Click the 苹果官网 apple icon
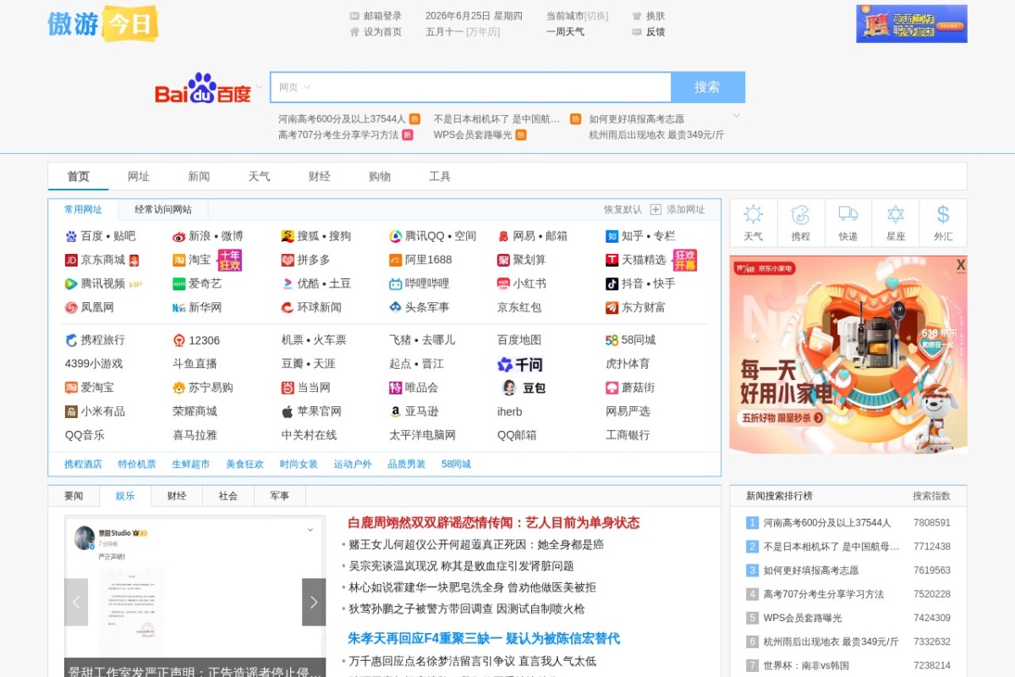Image resolution: width=1015 pixels, height=677 pixels. [x=288, y=411]
